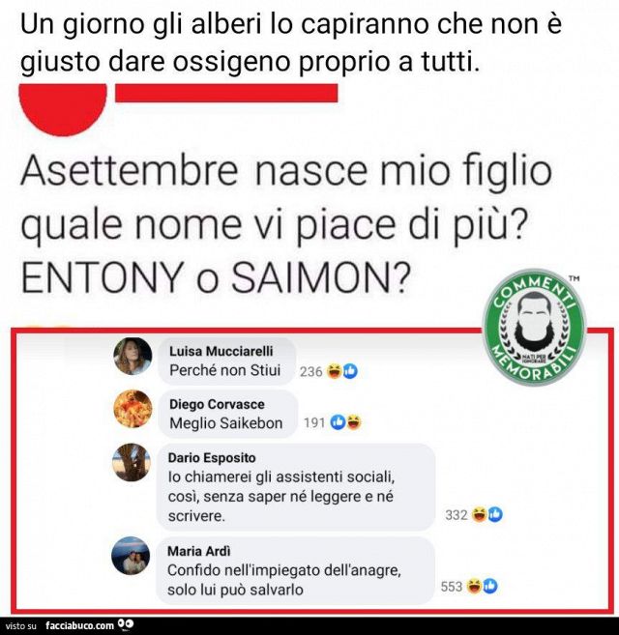Click the red censored profile circle

click(63, 108)
